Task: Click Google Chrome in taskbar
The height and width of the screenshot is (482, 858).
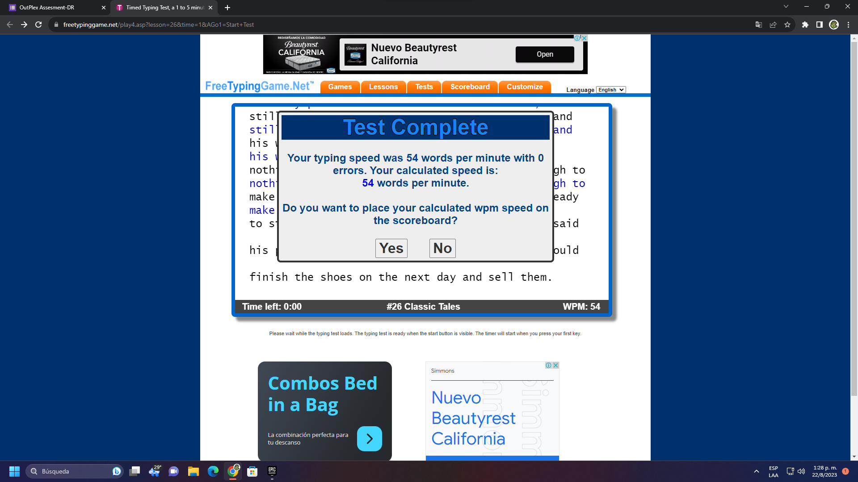Action: tap(233, 471)
